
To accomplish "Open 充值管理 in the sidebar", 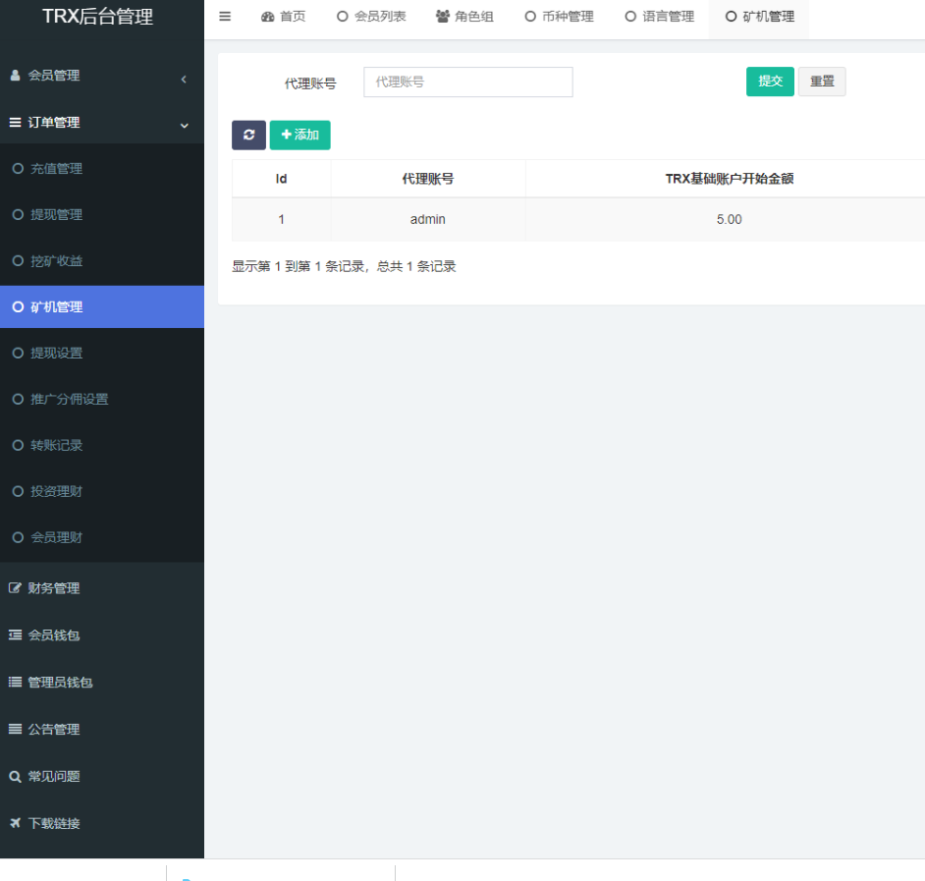I will (57, 168).
